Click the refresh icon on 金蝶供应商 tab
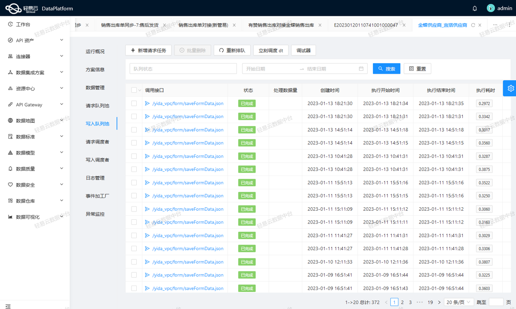Screen dimensions: 516x309 [473, 25]
